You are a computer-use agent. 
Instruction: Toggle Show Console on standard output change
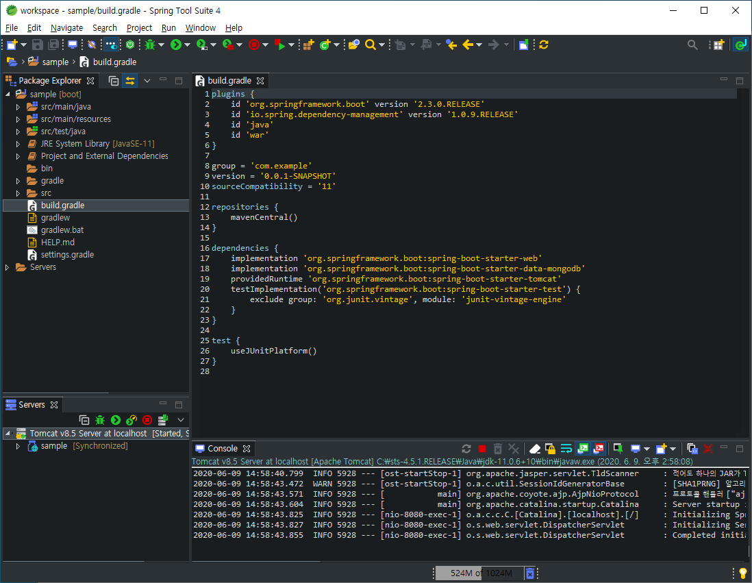[583, 449]
